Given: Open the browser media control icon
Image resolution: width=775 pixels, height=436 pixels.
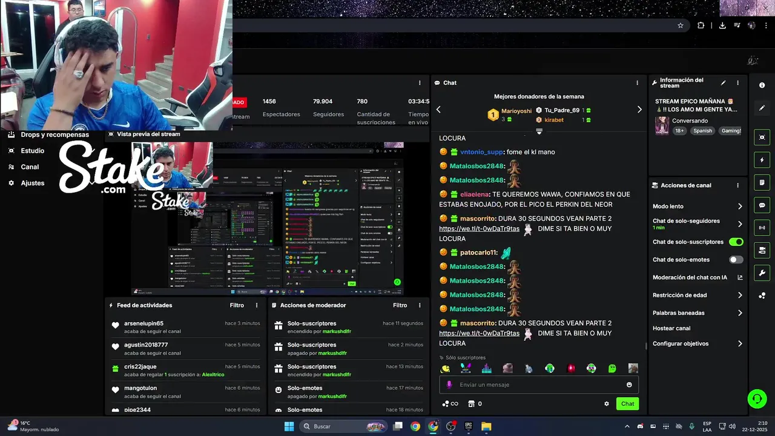Looking at the screenshot, I should pos(737,25).
